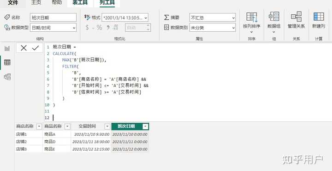Open the 商品名称 column filter dropdown
Image resolution: width=332 pixels, height=171 pixels.
click(x=67, y=126)
